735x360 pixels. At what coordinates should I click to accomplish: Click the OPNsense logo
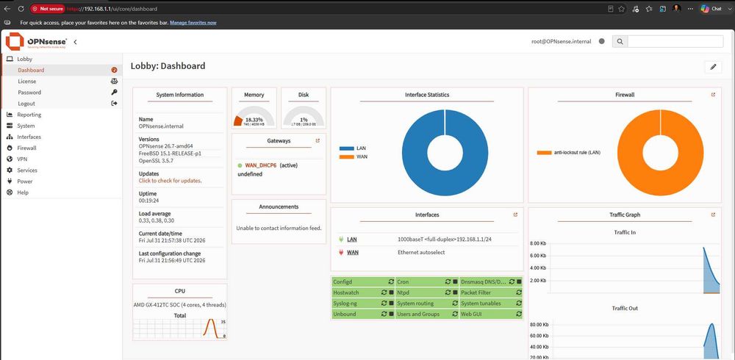(36, 41)
